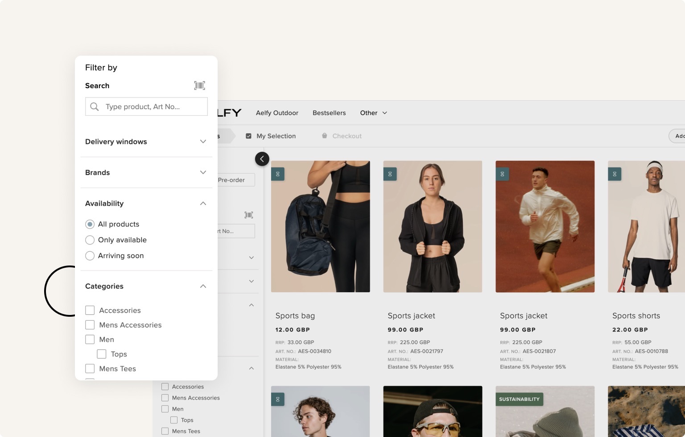Click the hourglass badge on the white Sports jacket
The image size is (685, 437).
click(502, 174)
